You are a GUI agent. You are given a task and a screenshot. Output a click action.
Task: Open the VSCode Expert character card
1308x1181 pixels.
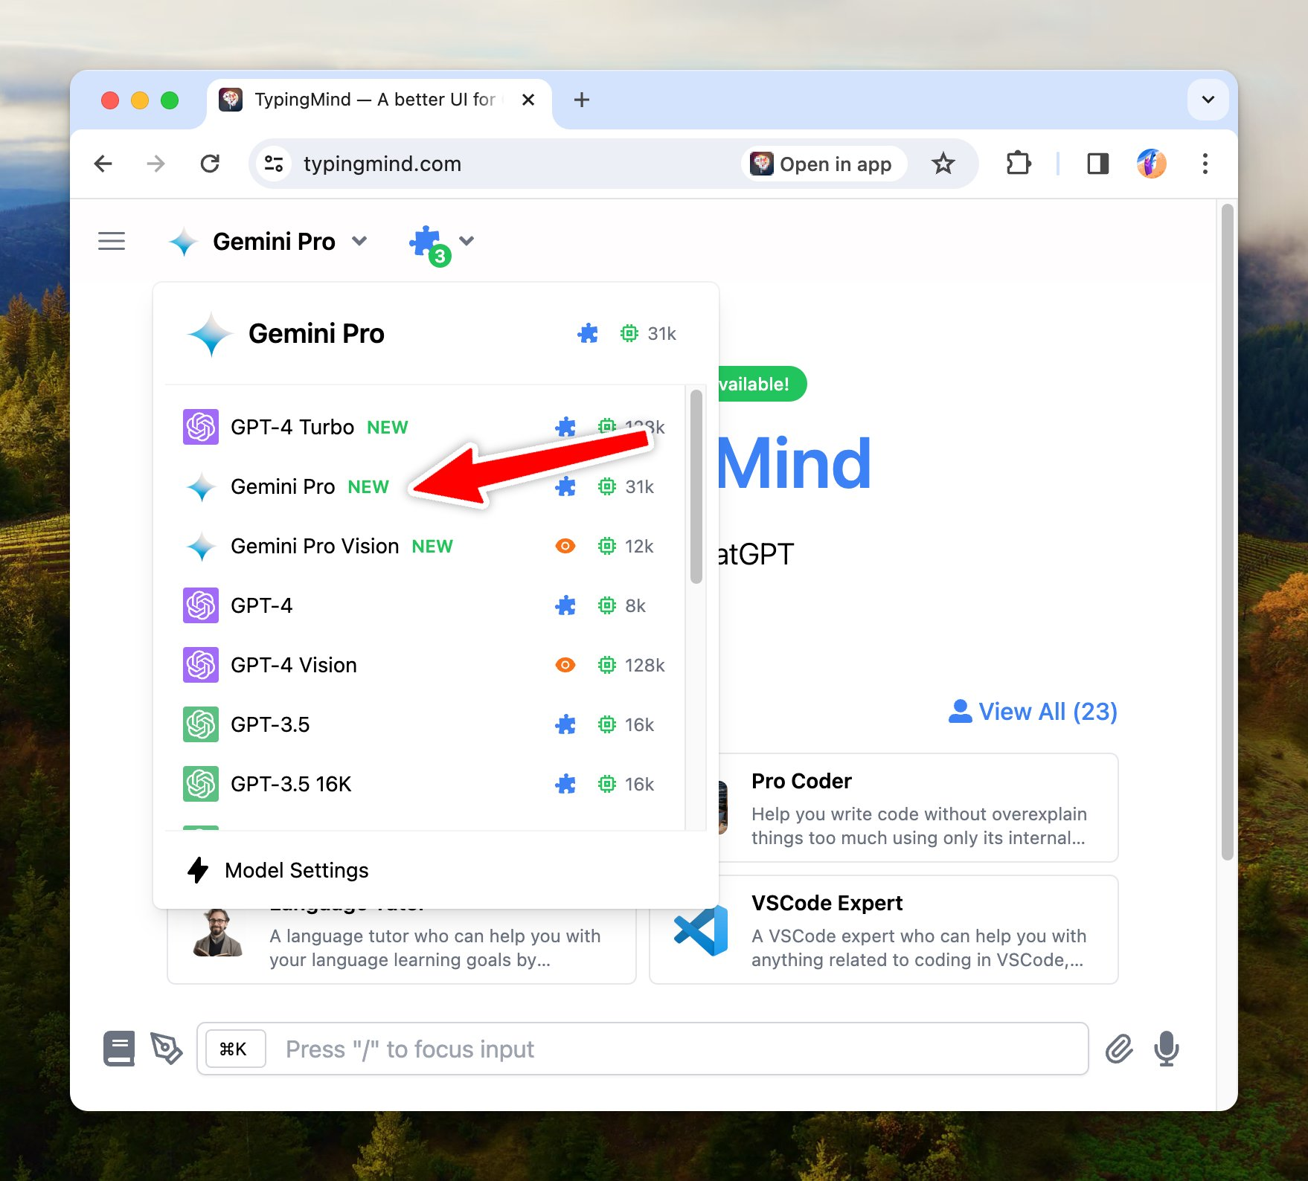click(884, 930)
